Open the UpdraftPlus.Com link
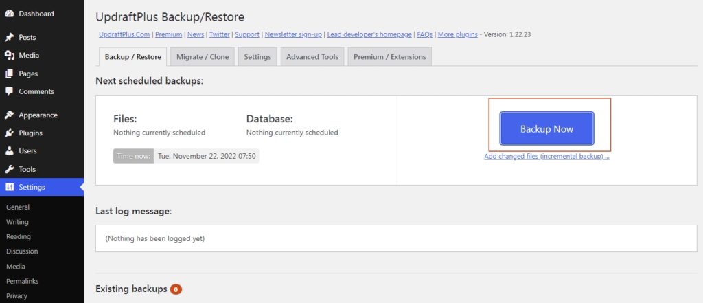The image size is (703, 303). click(125, 34)
